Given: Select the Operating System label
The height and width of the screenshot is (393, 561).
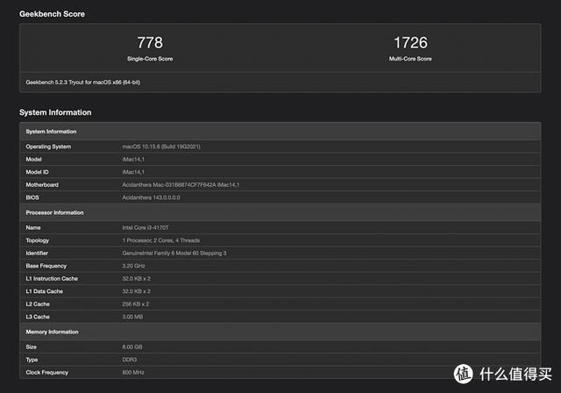Looking at the screenshot, I should tap(48, 146).
